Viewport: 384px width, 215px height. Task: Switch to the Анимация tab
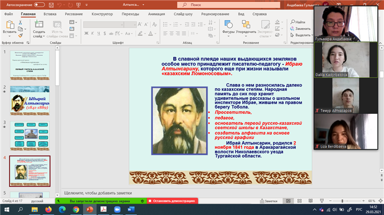coord(156,14)
